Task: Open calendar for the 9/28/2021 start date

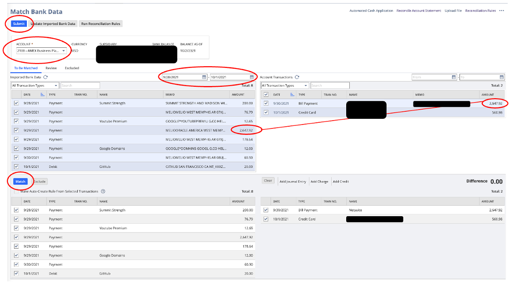Action: click(x=204, y=77)
